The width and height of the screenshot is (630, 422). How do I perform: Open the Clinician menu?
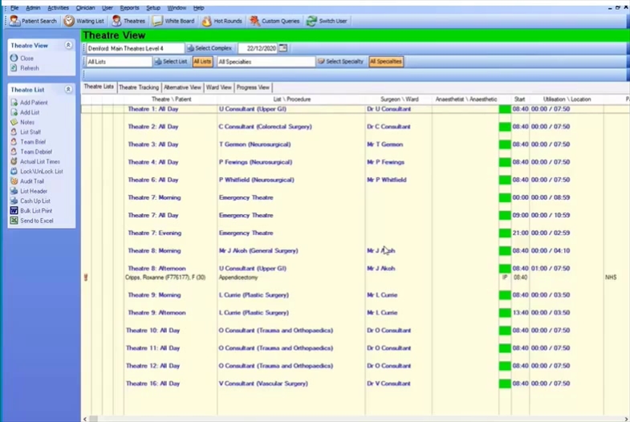86,8
